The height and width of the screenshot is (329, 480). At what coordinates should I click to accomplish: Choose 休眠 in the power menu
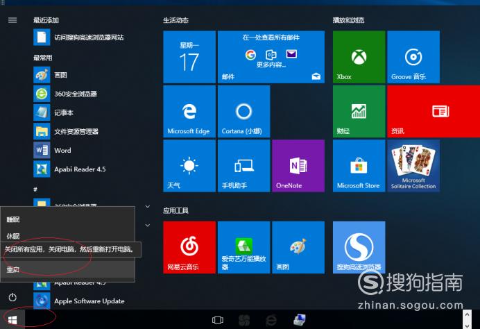tap(67, 235)
